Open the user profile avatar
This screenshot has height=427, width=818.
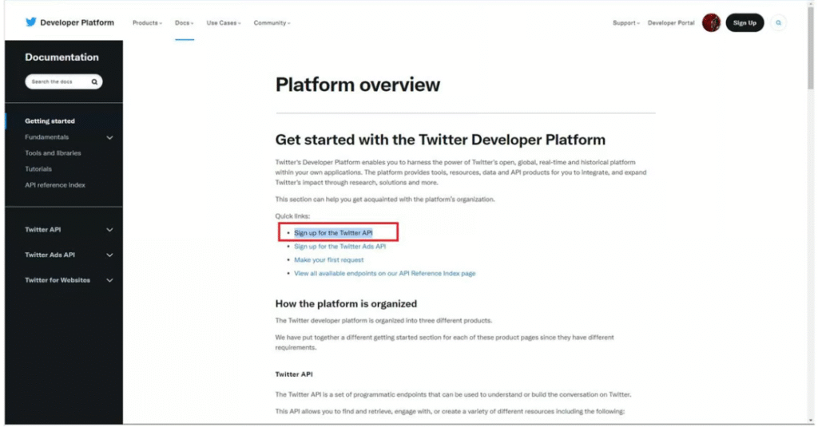pyautogui.click(x=710, y=22)
